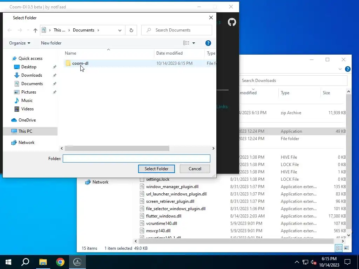Open Network in Explorer navigation pane
The height and width of the screenshot is (269, 359).
tap(100, 182)
